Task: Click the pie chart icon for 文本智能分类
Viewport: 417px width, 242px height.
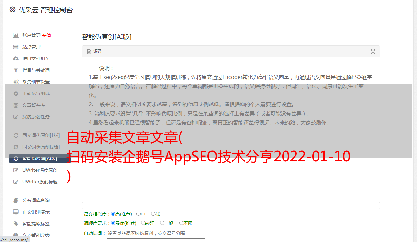Action: 16,235
